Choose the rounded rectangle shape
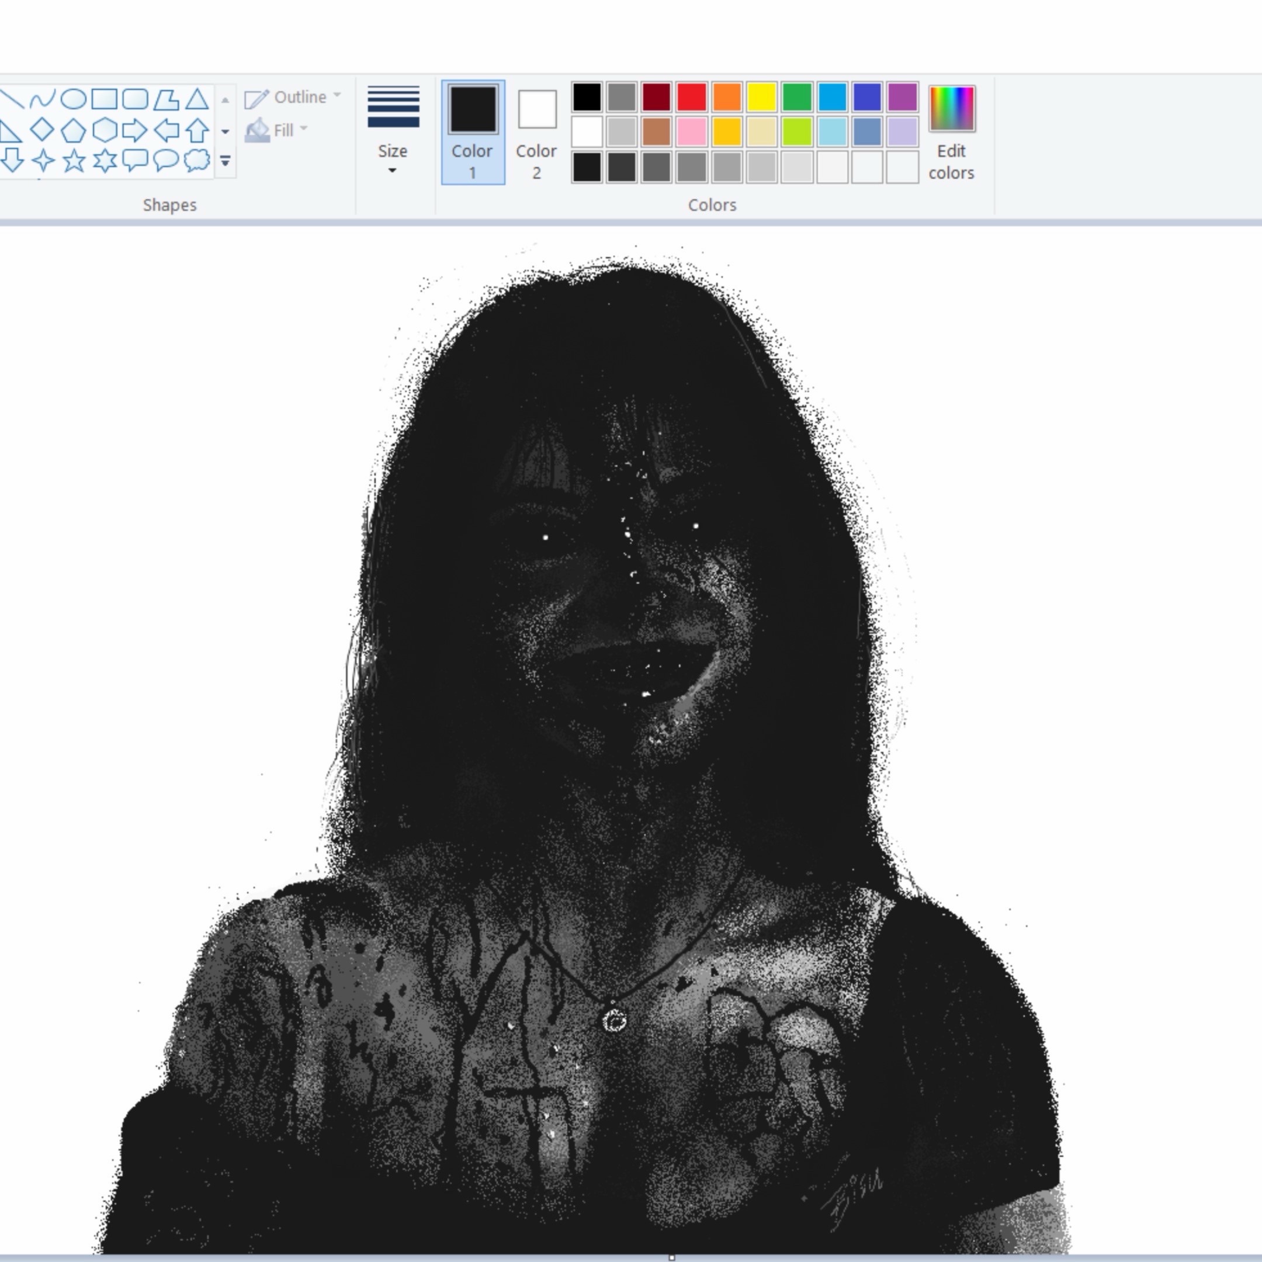Screen dimensions: 1262x1262 tap(135, 99)
